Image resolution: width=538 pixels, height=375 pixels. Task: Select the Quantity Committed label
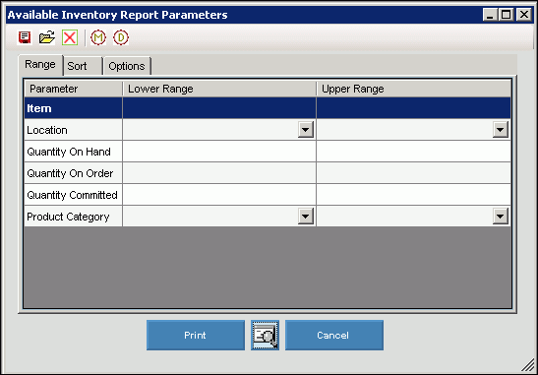[73, 195]
